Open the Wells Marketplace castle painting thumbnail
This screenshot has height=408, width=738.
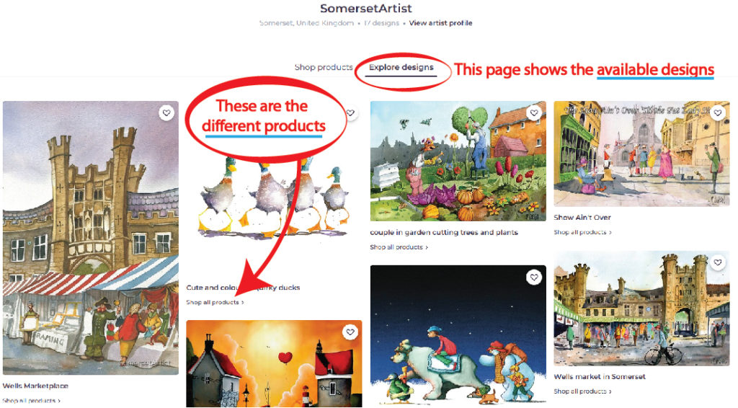click(x=90, y=238)
